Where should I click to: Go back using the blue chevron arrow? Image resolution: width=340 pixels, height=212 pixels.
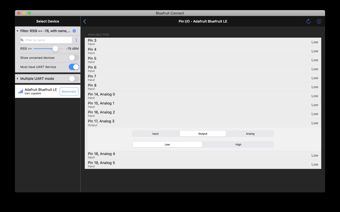(x=84, y=21)
